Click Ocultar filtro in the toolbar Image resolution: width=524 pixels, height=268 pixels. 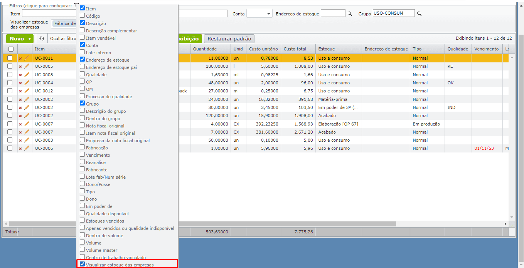click(x=63, y=39)
